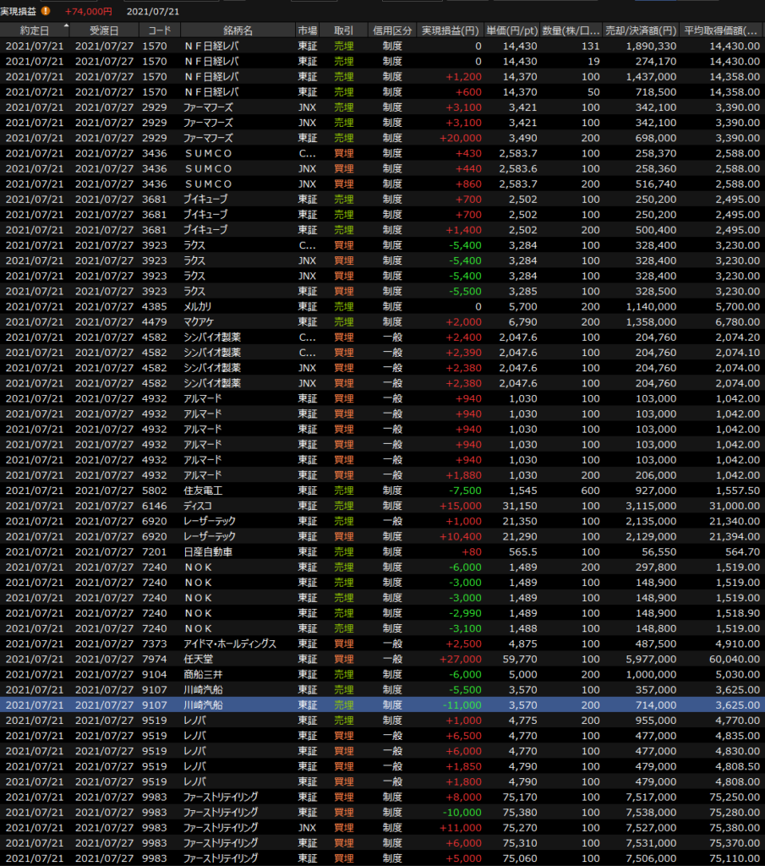Select the highlighted 川崎汽船 row
This screenshot has height=866, width=765.
coord(382,705)
